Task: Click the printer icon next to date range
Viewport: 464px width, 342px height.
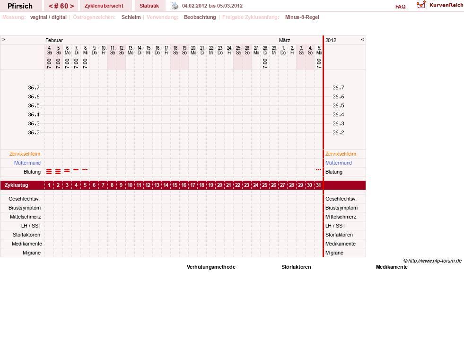Action: coord(175,6)
